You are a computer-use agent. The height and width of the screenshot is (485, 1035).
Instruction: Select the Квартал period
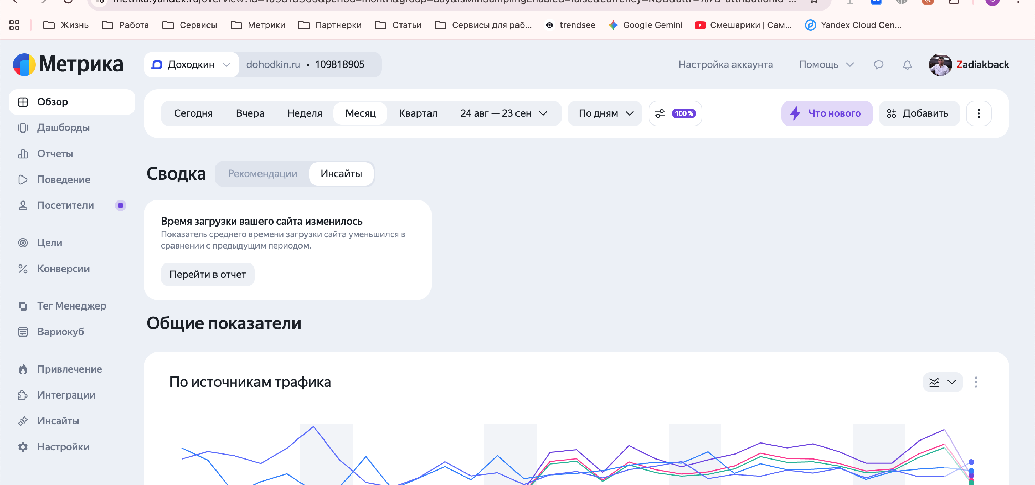[418, 113]
